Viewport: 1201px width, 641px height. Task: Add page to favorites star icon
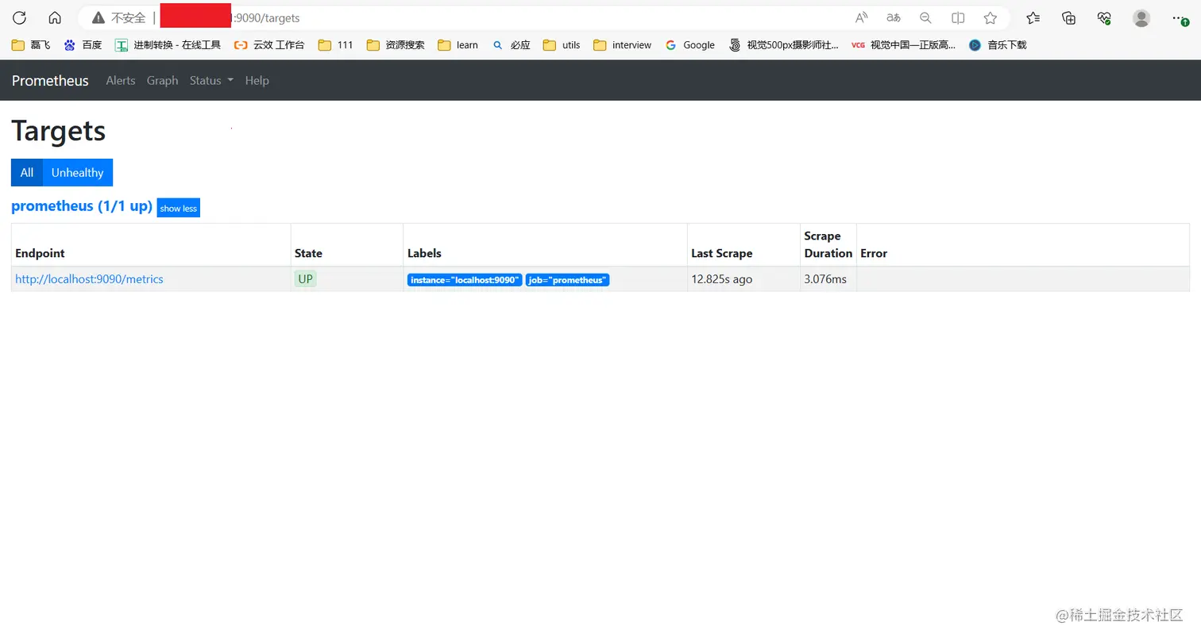tap(990, 17)
